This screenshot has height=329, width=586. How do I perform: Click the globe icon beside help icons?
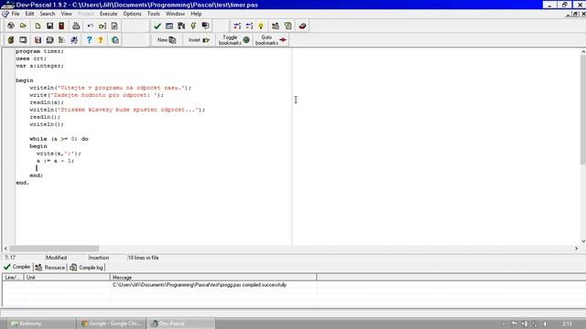[115, 40]
